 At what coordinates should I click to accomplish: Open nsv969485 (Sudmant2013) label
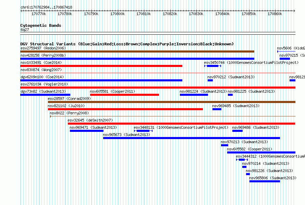(236, 106)
